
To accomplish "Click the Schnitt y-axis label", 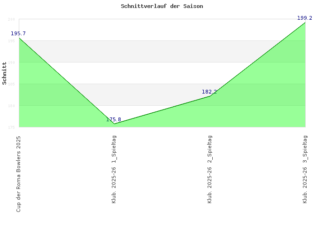I will (5, 73).
